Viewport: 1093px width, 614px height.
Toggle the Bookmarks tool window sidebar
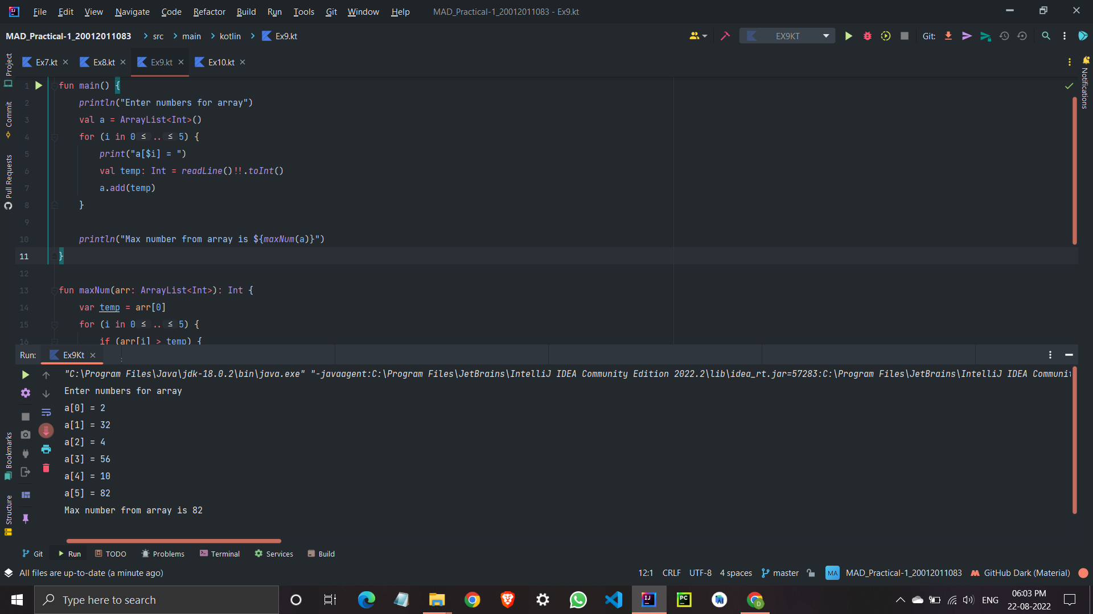9,455
